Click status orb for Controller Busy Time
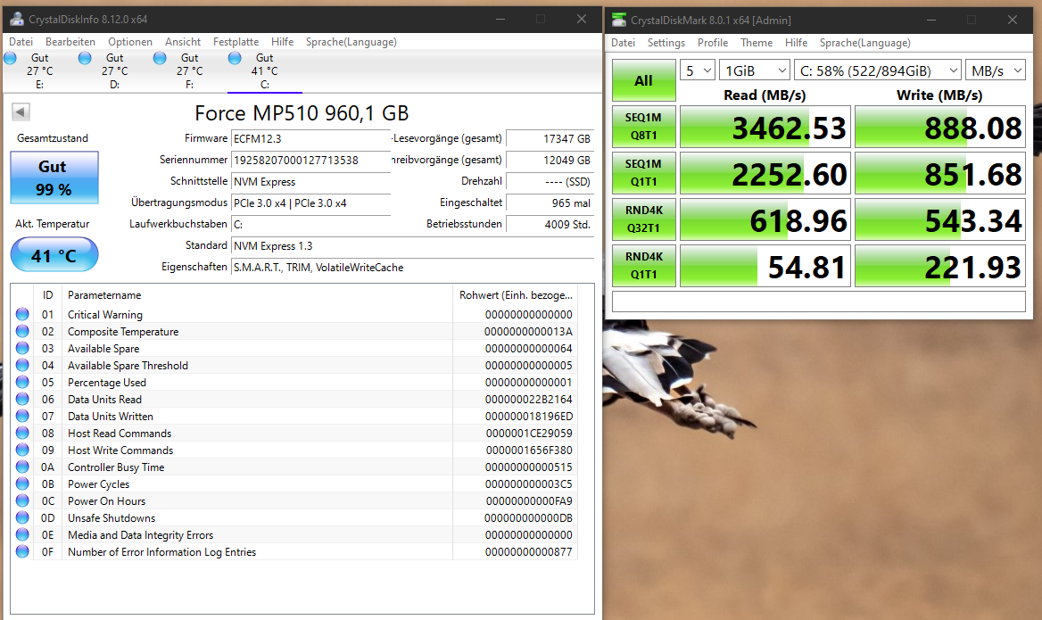This screenshot has height=620, width=1042. (22, 467)
